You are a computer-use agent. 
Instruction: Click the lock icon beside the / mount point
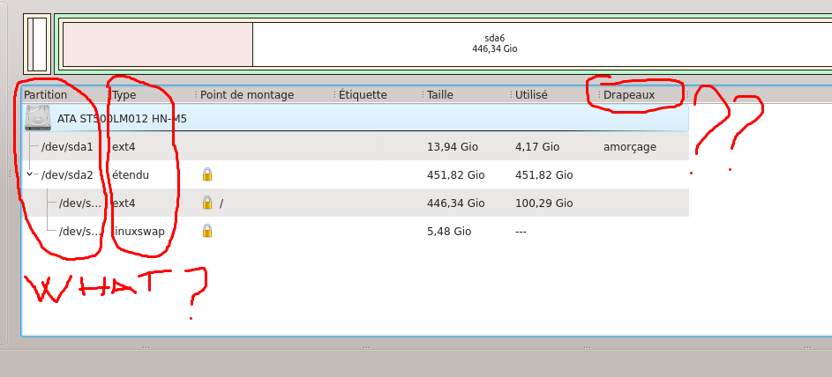click(207, 203)
